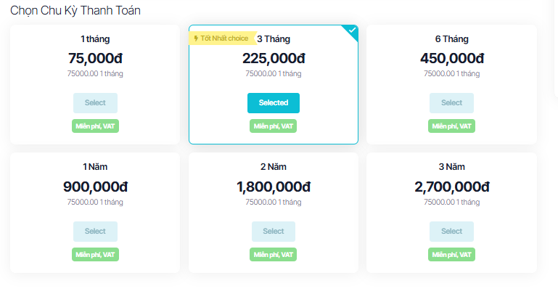
Task: Select the 1 Năm billing plan
Action: pos(95,232)
